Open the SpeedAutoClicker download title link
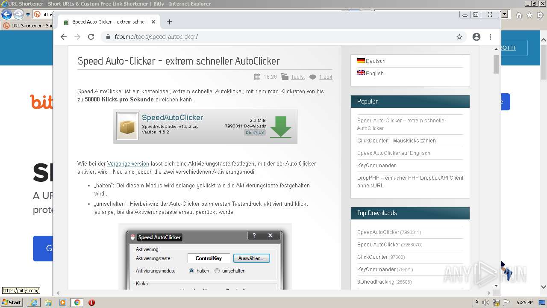 [172, 118]
